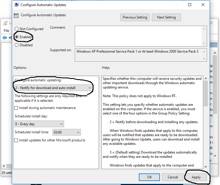This screenshot has width=220, height=185.
Task: Maximize the Configure Automatic Updates window
Action: [190, 5]
